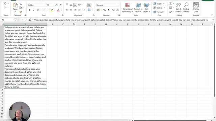The image size is (216, 121).
Task: Select row 5 header
Action: (x=2, y=99)
